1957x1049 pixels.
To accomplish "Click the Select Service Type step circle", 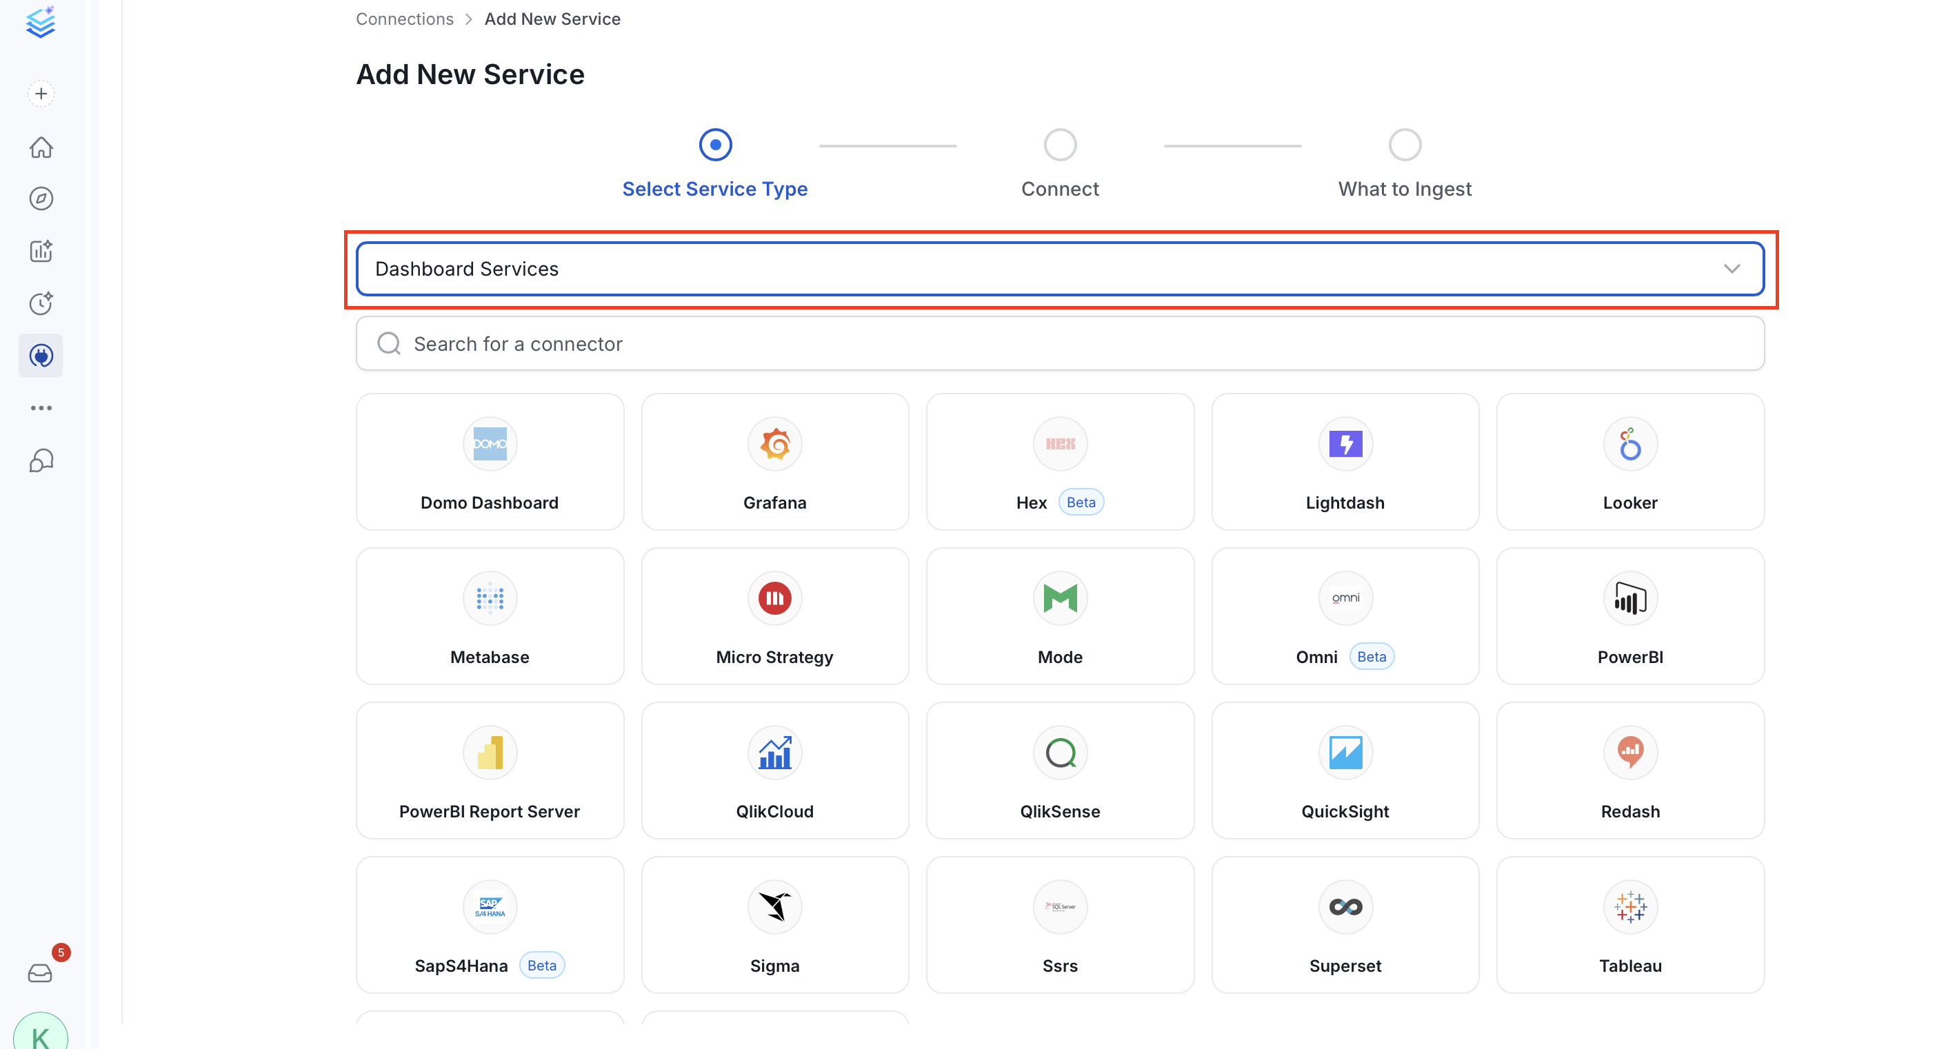I will pyautogui.click(x=715, y=144).
